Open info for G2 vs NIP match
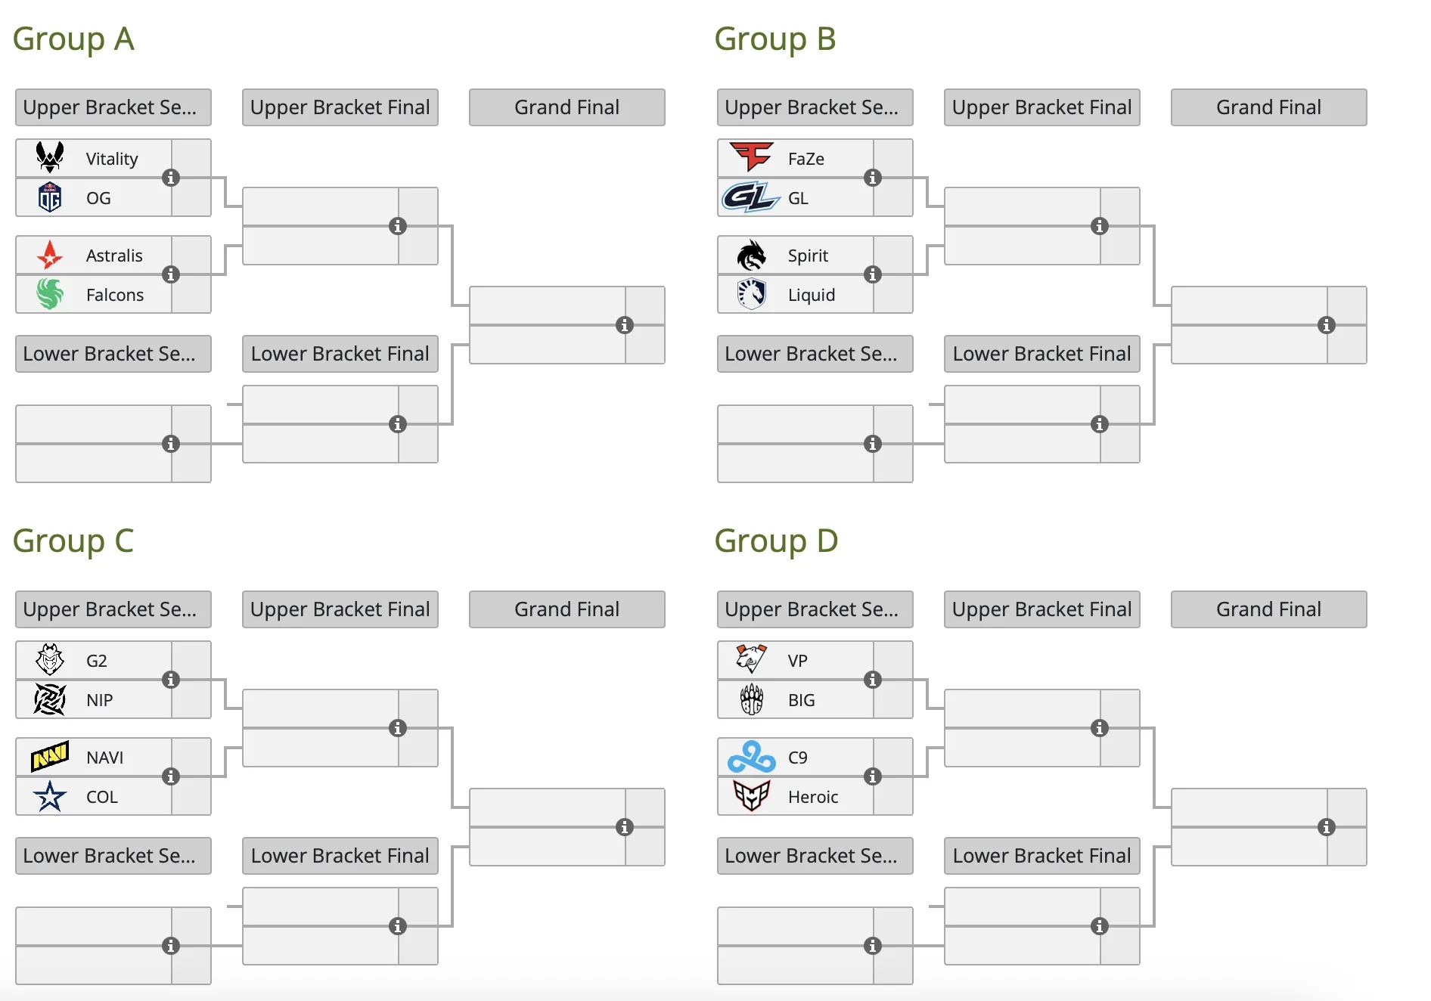 [171, 680]
